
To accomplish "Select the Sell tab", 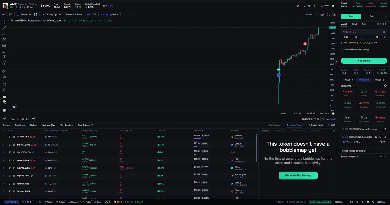I will (372, 16).
